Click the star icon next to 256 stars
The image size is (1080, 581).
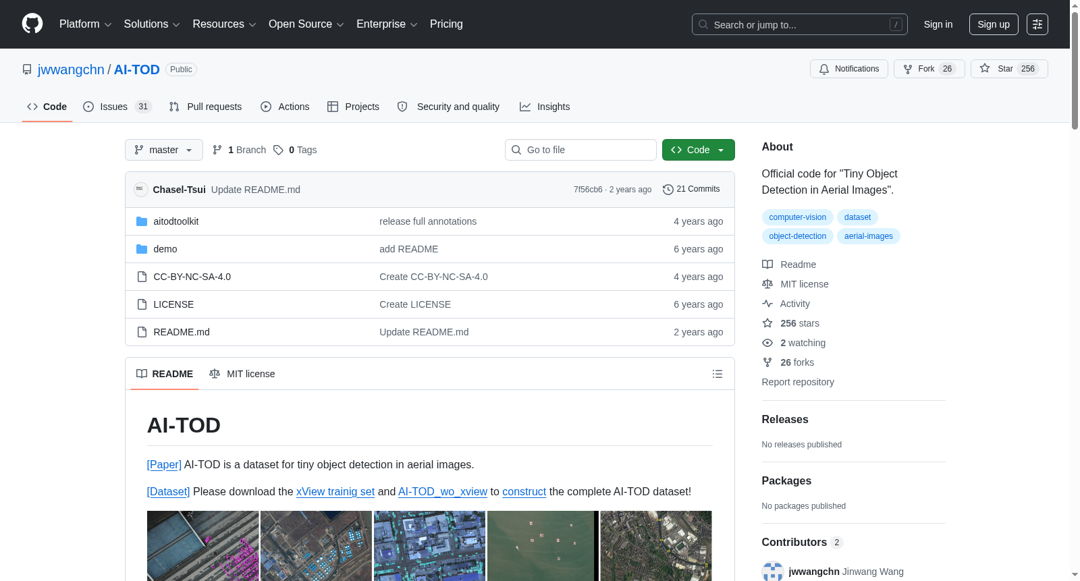767,323
